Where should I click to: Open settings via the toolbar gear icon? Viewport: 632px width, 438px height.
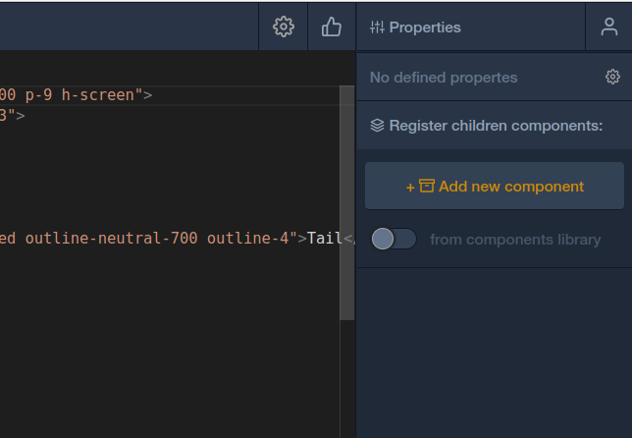pyautogui.click(x=284, y=27)
